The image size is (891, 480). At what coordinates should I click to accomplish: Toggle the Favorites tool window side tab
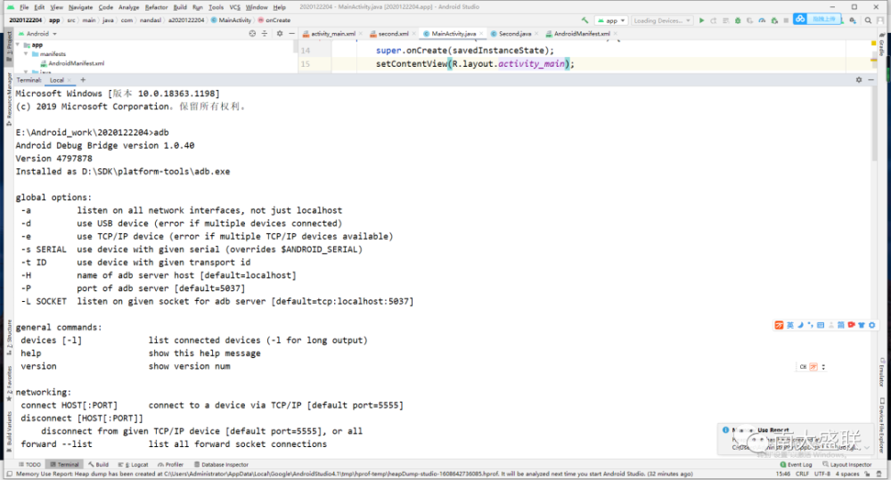(9, 384)
